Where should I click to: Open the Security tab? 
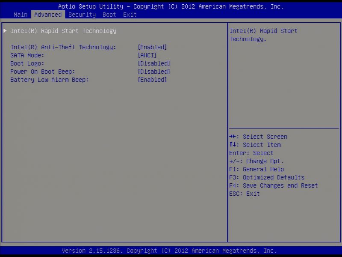(82, 15)
